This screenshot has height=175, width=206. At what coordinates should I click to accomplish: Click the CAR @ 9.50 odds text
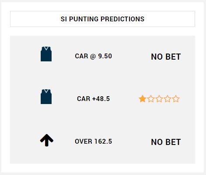coord(93,56)
